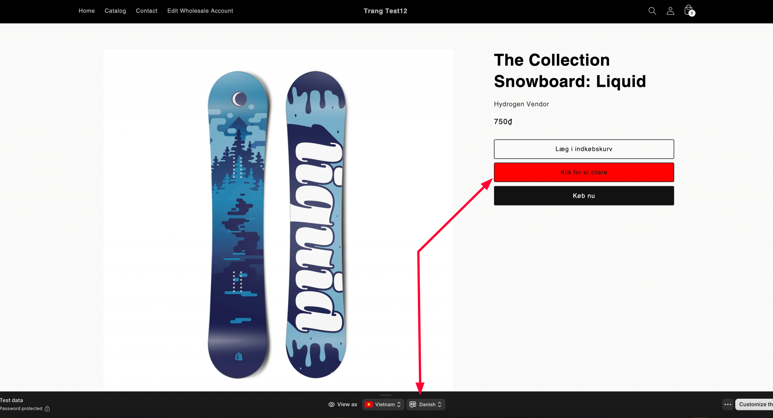Expand the Danish language dropdown
This screenshot has width=773, height=418.
[426, 404]
